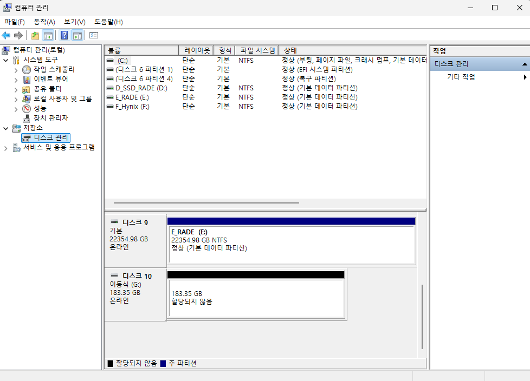Image resolution: width=530 pixels, height=381 pixels.
Task: Click the 저장소 storage icon
Action: pyautogui.click(x=16, y=128)
